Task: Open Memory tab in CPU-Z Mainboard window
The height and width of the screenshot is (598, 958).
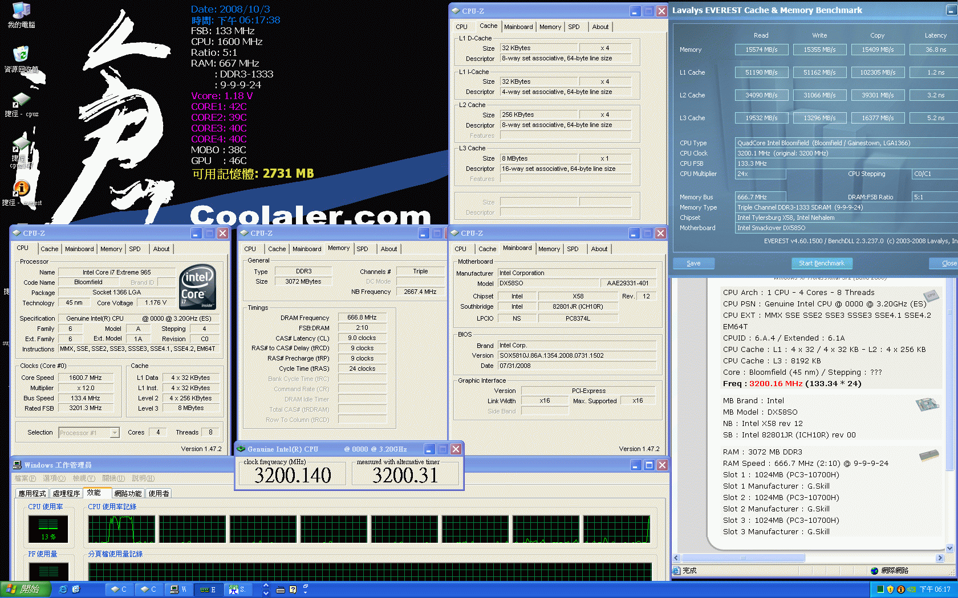Action: (x=549, y=249)
